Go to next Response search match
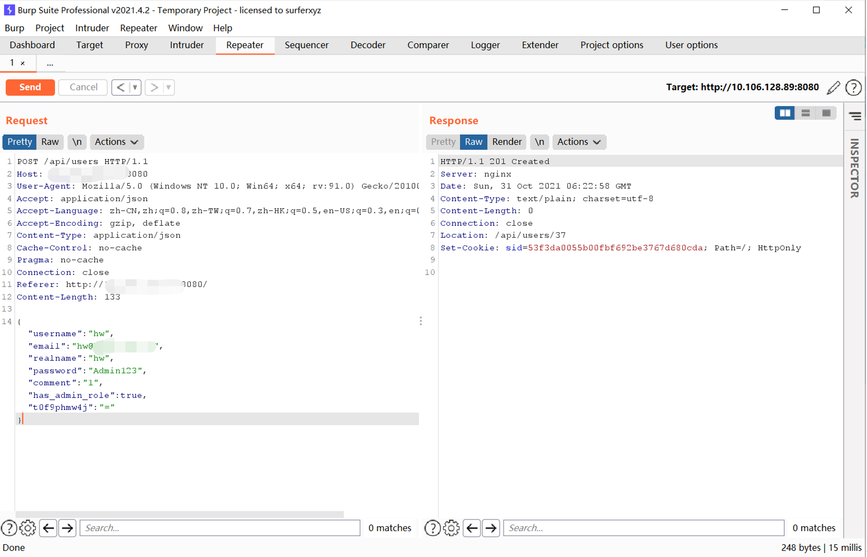Viewport: 867px width, 557px height. tap(491, 528)
